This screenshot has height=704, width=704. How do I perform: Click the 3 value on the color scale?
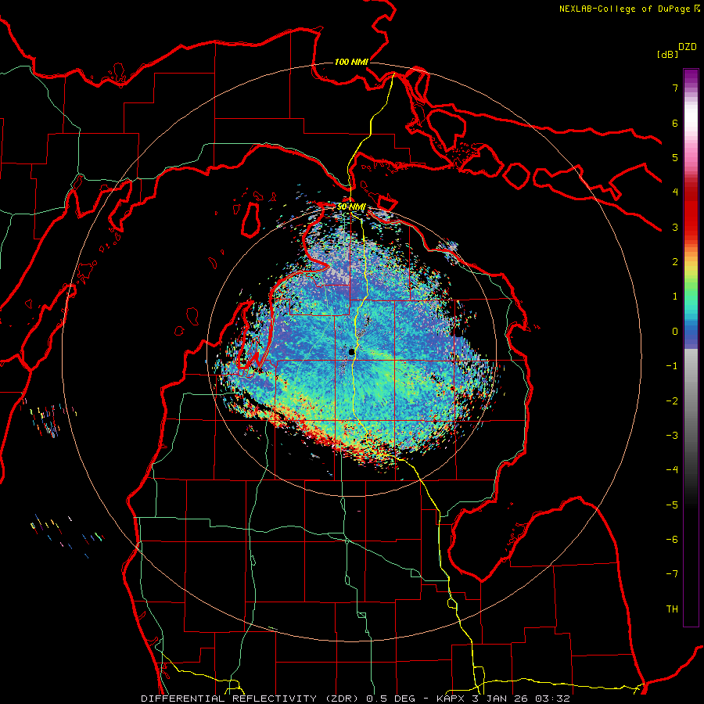point(675,227)
